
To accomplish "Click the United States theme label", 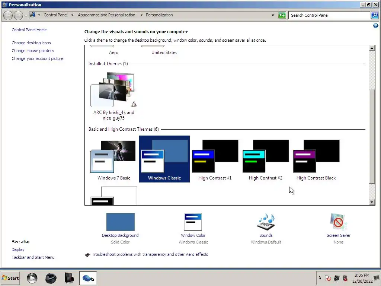I will [x=164, y=52].
